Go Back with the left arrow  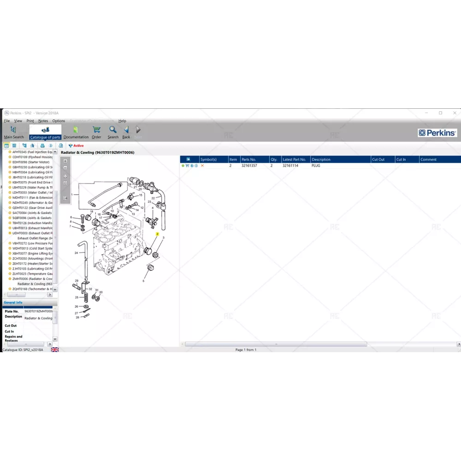pyautogui.click(x=126, y=130)
